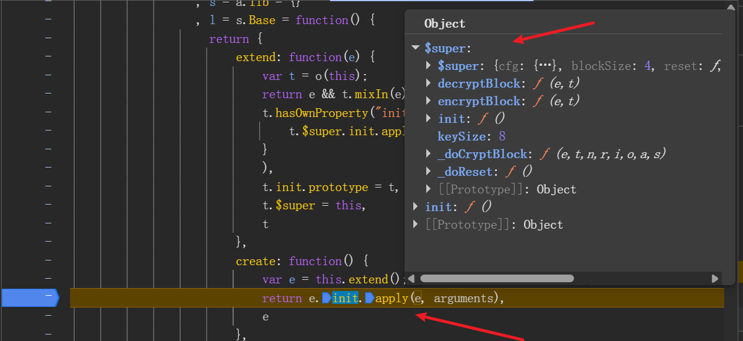Viewport: 743px width, 341px height.
Task: Toggle inline breakpoint marker before init
Action: (327, 298)
